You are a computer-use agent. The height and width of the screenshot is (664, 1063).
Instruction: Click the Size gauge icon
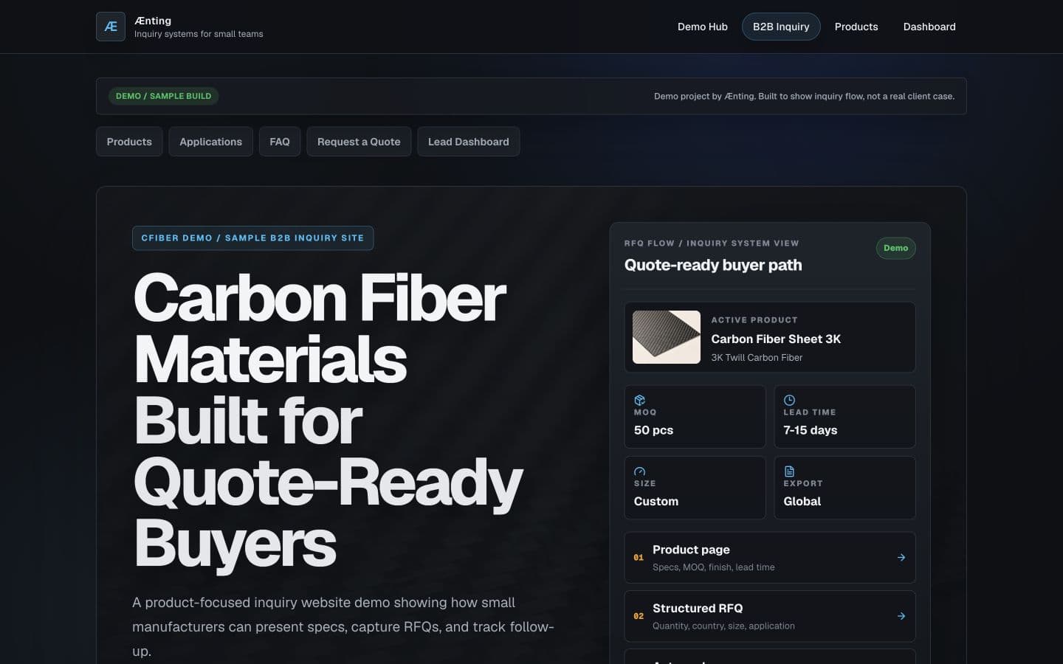(640, 471)
